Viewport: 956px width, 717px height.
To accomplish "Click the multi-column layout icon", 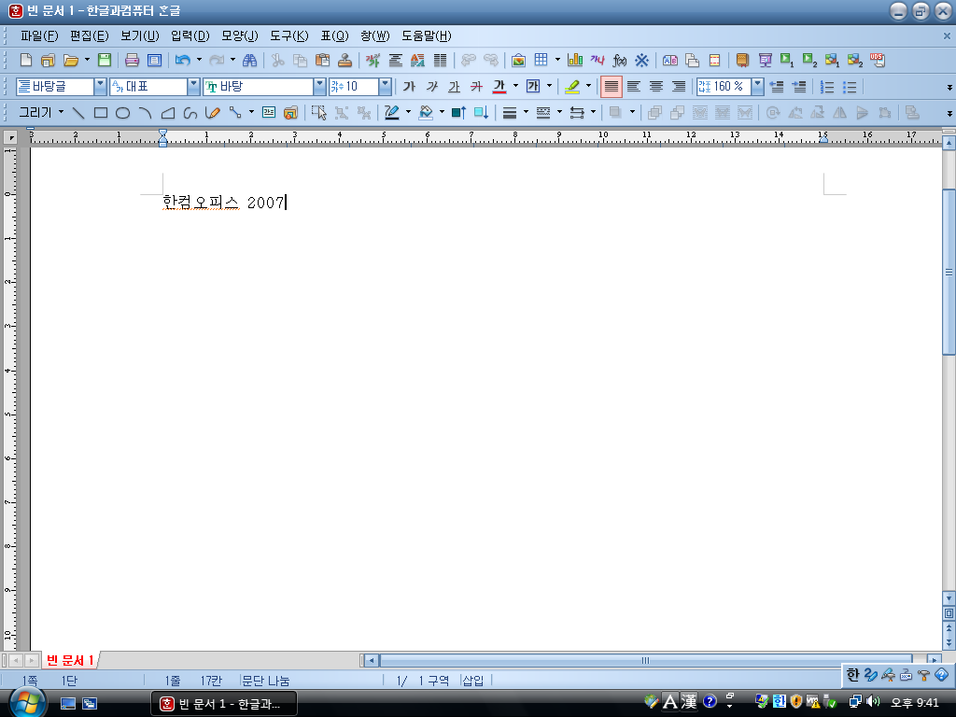I will [x=441, y=60].
